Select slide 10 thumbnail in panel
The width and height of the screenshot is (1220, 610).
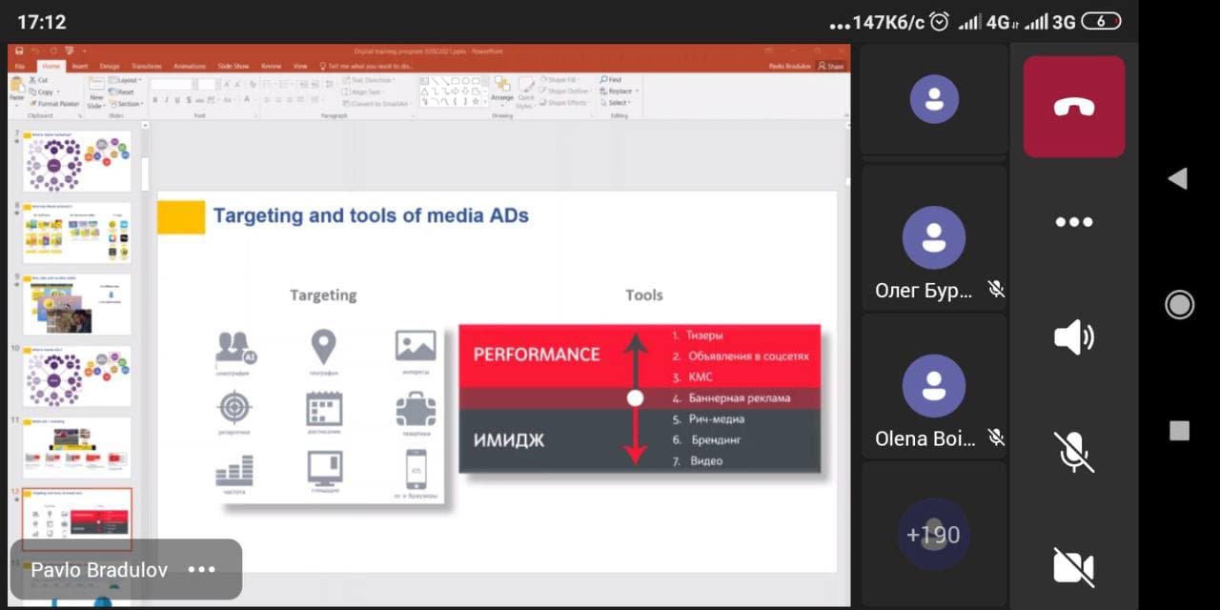click(x=76, y=376)
